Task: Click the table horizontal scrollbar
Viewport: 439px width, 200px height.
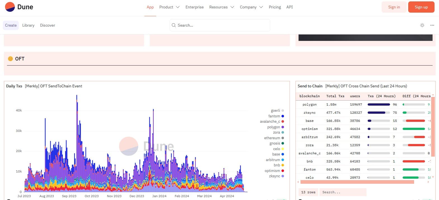Action: (x=357, y=182)
